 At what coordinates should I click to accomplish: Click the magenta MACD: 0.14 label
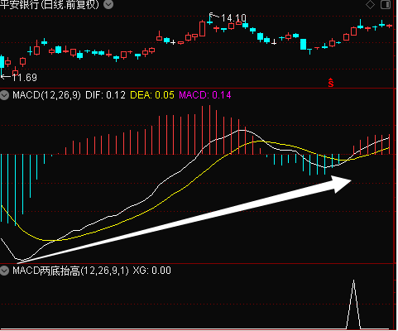pyautogui.click(x=205, y=95)
